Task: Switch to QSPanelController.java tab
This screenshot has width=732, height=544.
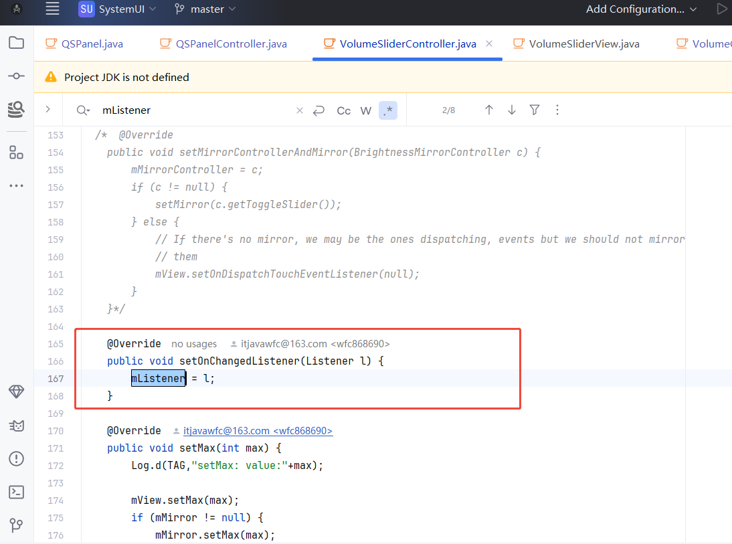Action: coord(223,43)
